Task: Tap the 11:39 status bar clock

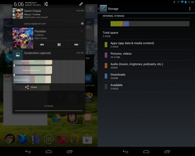Action: (x=191, y=2)
